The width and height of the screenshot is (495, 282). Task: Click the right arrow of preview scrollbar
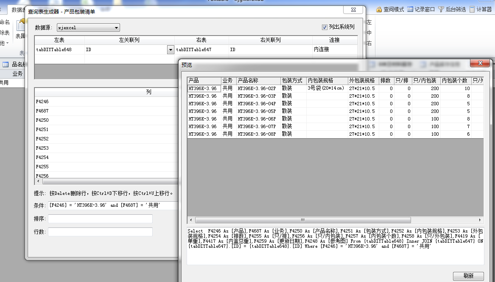(x=480, y=220)
